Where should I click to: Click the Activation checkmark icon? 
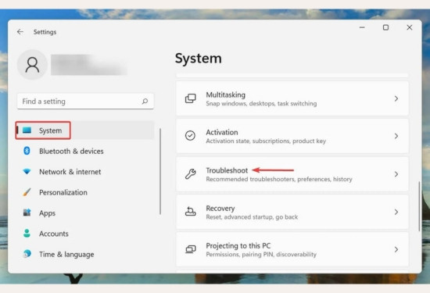pyautogui.click(x=190, y=136)
